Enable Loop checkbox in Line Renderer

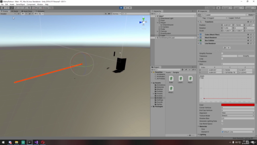[x=222, y=59]
